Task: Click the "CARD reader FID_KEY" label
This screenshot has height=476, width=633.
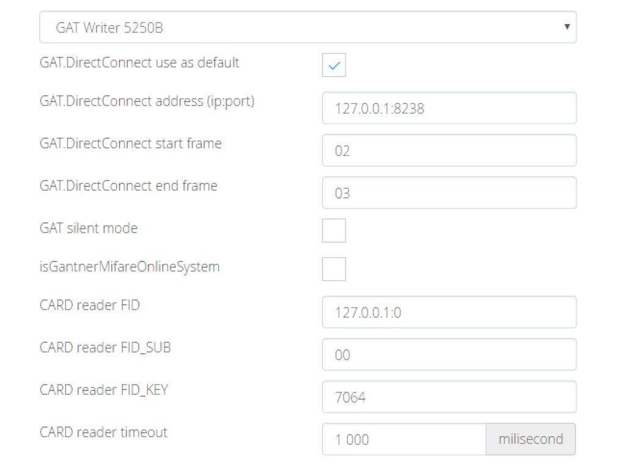Action: [x=103, y=390]
